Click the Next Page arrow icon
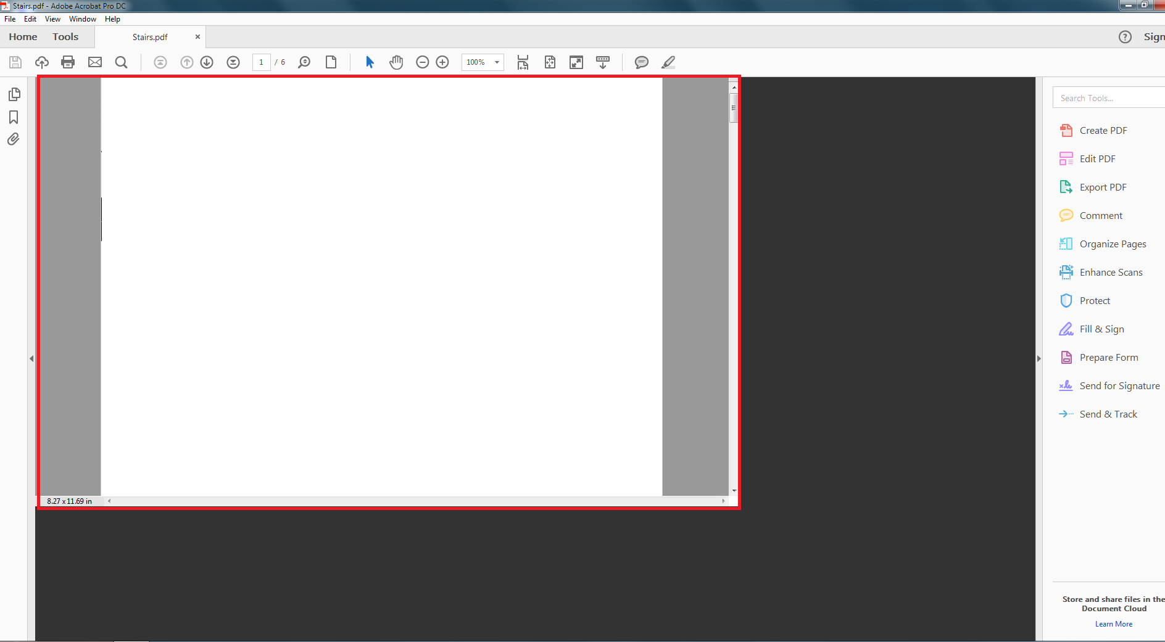This screenshot has height=642, width=1165. [x=207, y=62]
